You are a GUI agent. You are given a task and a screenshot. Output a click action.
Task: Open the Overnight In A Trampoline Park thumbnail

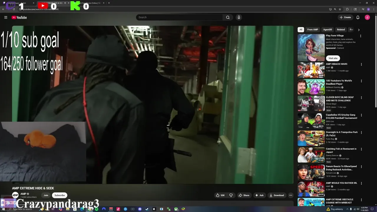[311, 138]
